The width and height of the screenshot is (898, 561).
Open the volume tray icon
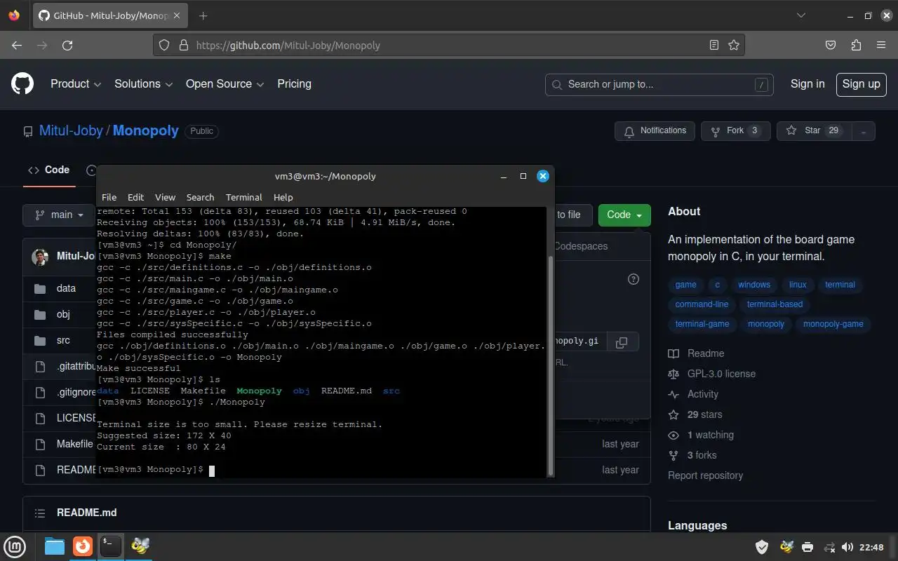(847, 547)
